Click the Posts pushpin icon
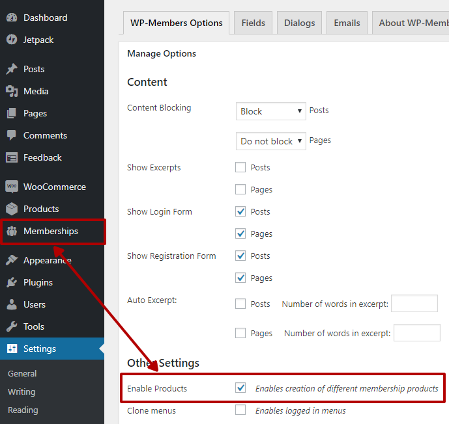The height and width of the screenshot is (424, 449). [12, 69]
